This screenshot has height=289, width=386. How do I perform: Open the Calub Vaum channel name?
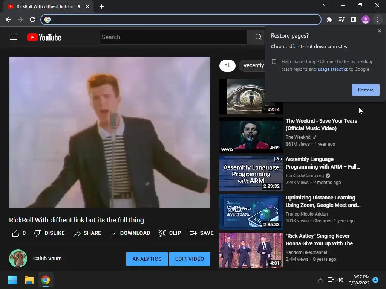47,259
